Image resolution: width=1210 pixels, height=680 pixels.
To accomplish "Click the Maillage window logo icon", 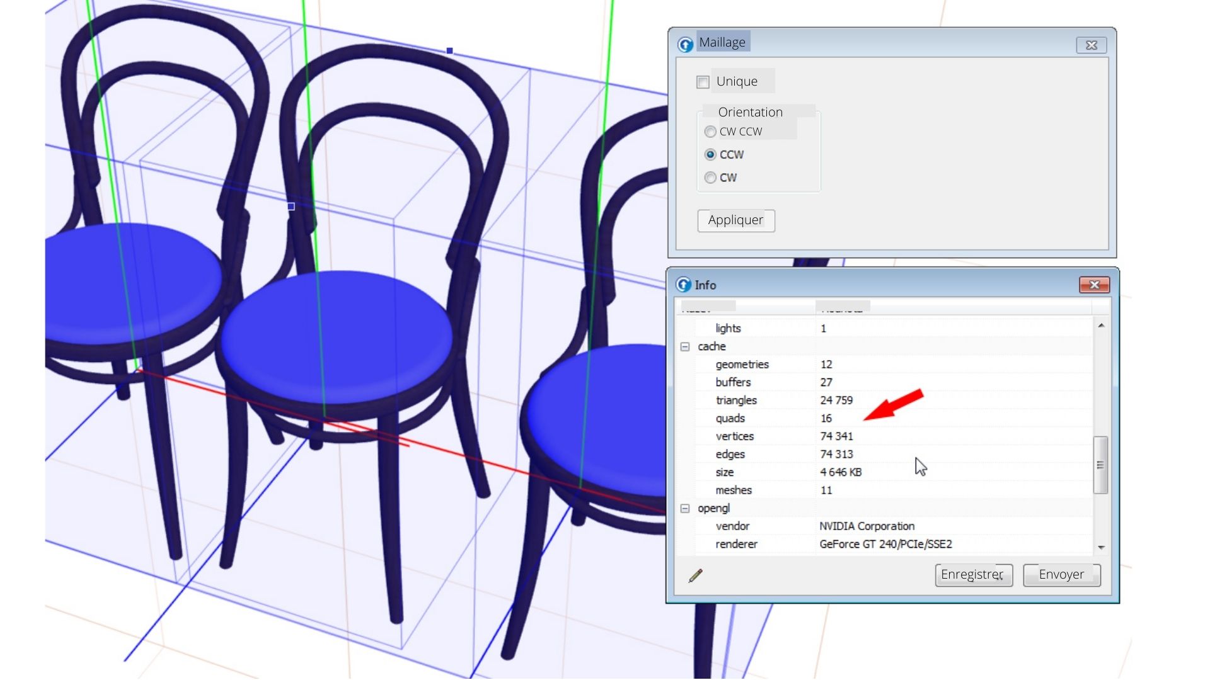I will click(686, 44).
